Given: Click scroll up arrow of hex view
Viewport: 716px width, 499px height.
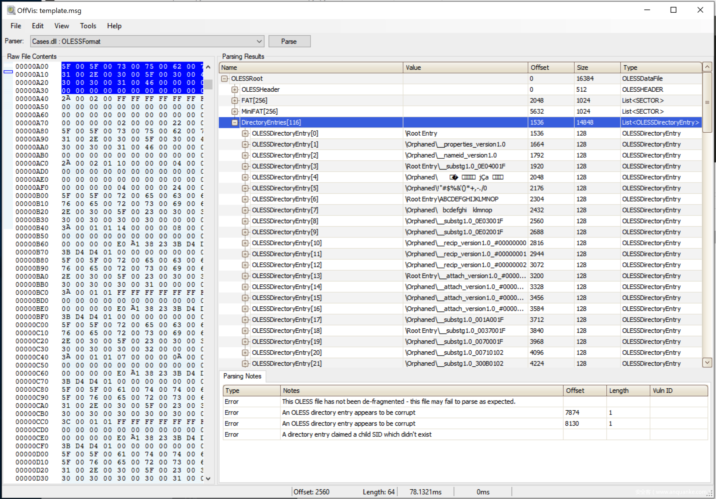Looking at the screenshot, I should pyautogui.click(x=208, y=67).
